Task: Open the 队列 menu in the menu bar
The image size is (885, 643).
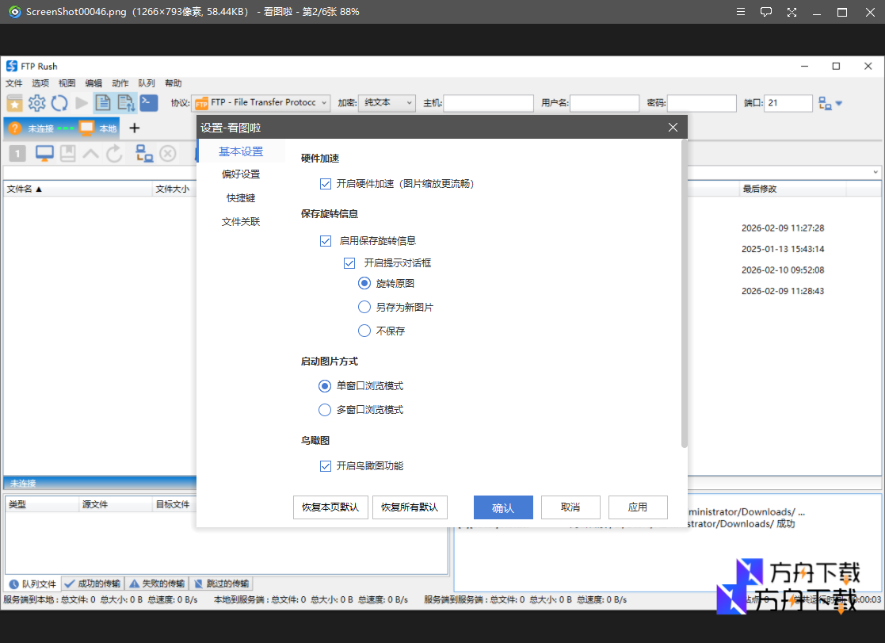Action: [146, 82]
